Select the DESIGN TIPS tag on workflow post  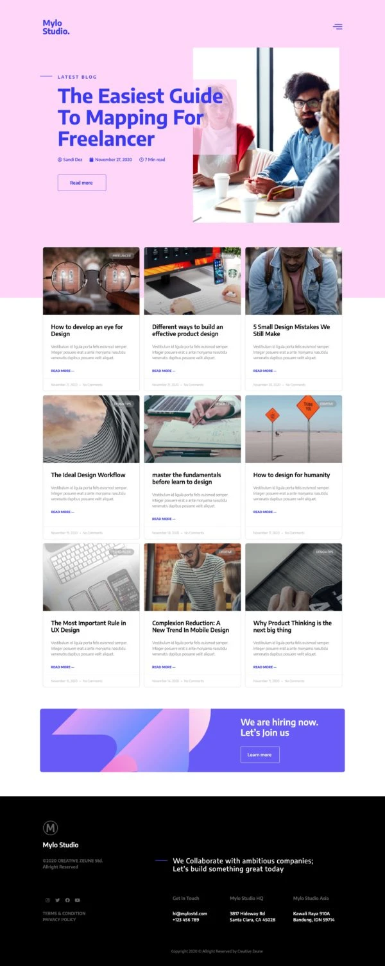[x=122, y=403]
